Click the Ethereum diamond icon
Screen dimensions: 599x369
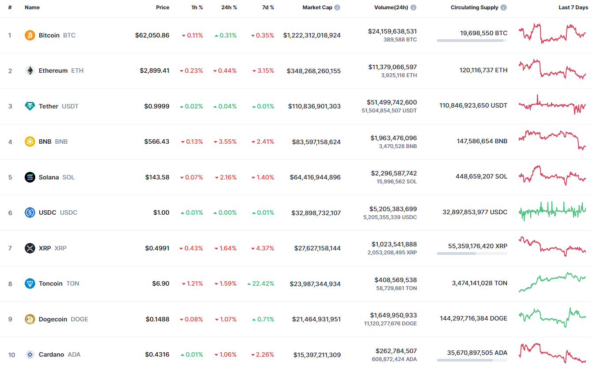tap(30, 71)
